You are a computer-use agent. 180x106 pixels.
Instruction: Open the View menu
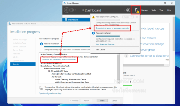tap(161, 10)
